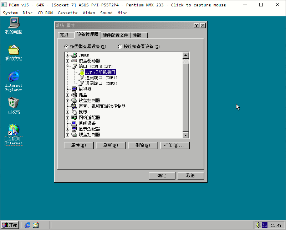
Task: Open the PCem Cassette menu
Action: (x=67, y=13)
